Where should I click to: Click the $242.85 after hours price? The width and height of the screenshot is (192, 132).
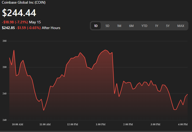[8, 28]
